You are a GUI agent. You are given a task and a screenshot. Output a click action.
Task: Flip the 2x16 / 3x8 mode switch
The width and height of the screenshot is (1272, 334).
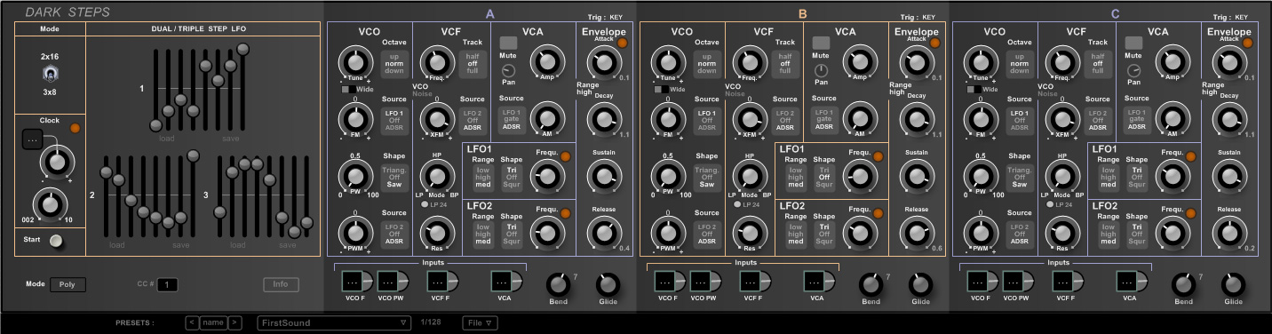[x=50, y=75]
